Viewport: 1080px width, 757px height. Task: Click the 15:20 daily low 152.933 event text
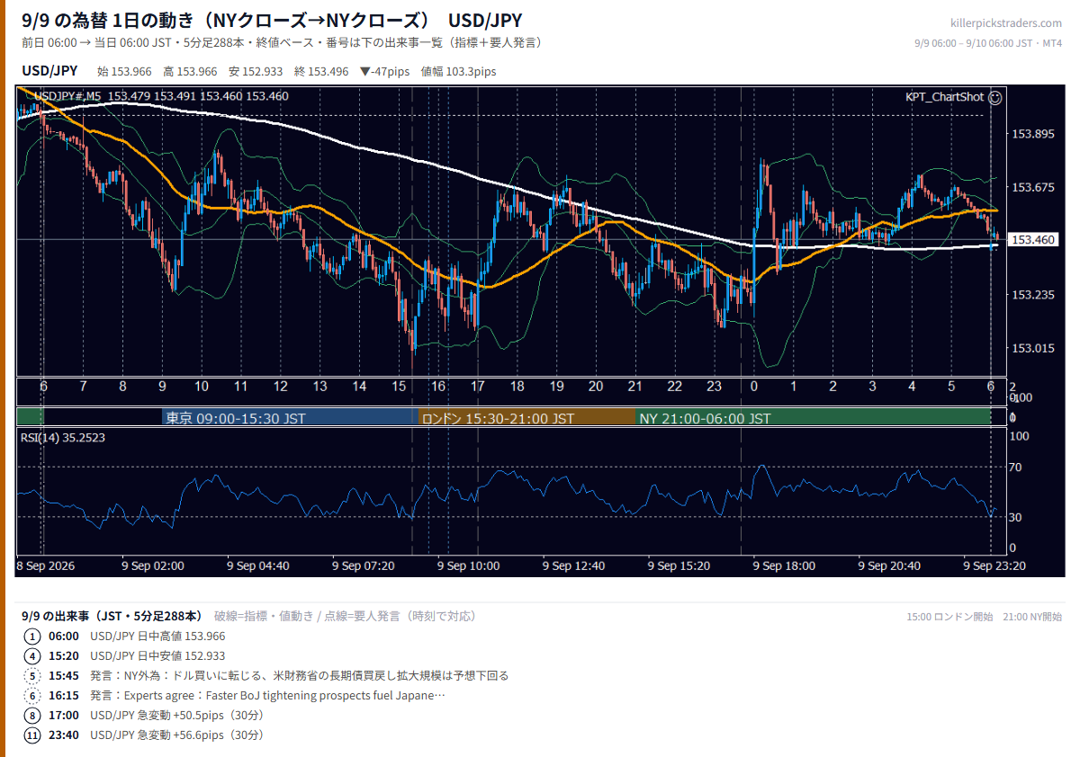click(x=158, y=655)
